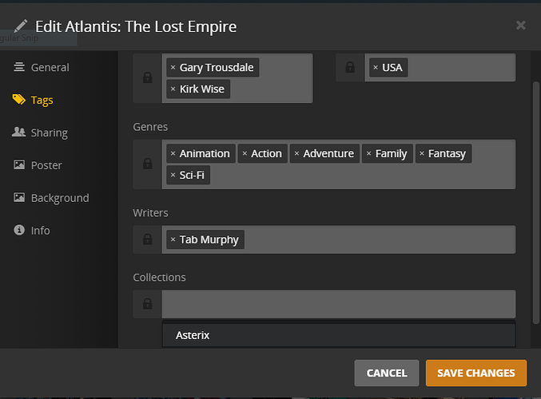Delete the Tab Murphy writer tag
The image size is (541, 399).
click(173, 239)
